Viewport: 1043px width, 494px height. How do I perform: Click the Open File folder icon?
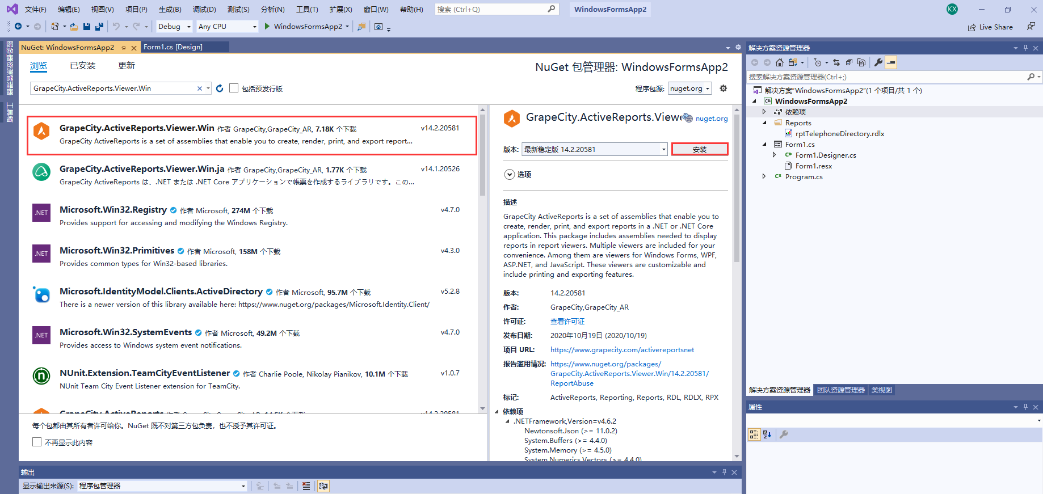(74, 26)
